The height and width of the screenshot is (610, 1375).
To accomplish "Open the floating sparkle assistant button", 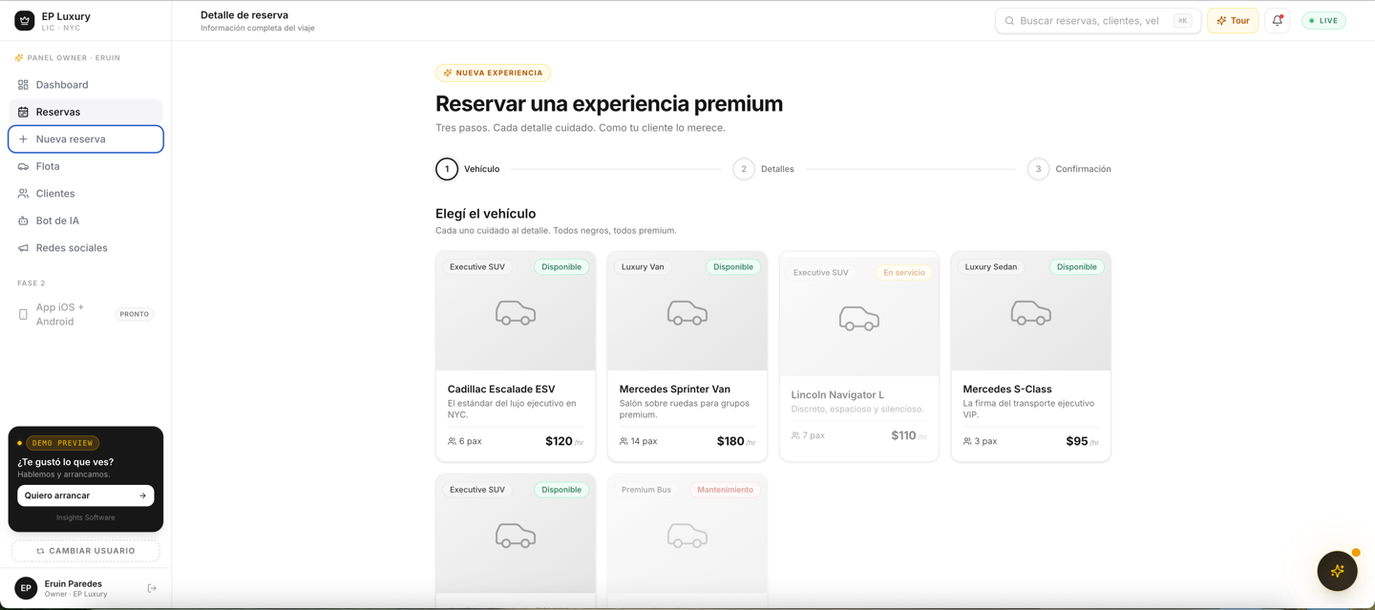I will pyautogui.click(x=1337, y=571).
